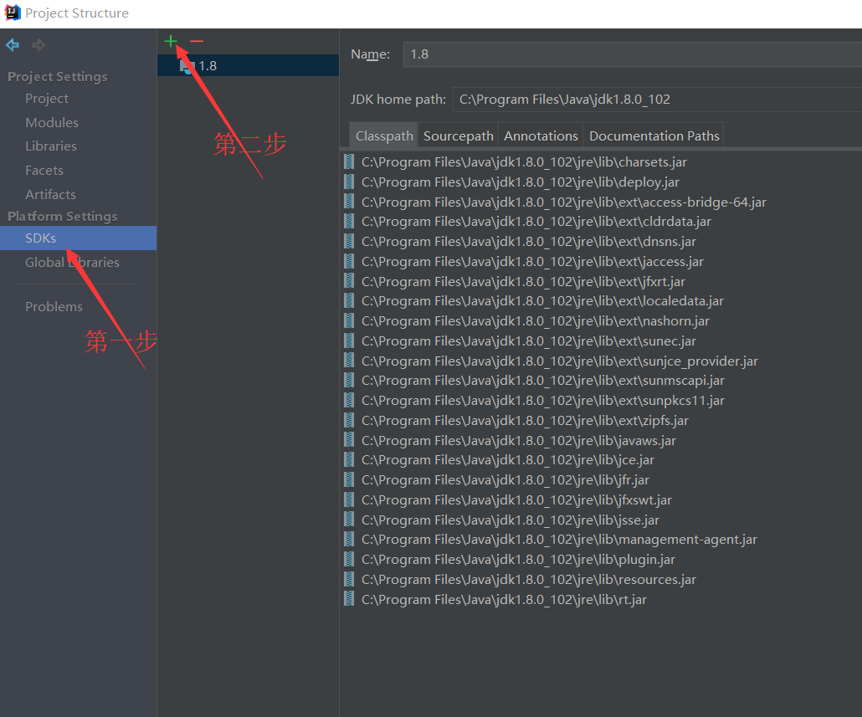Screen dimensions: 862x717
Task: Select the Classpath tab
Action: click(x=383, y=135)
